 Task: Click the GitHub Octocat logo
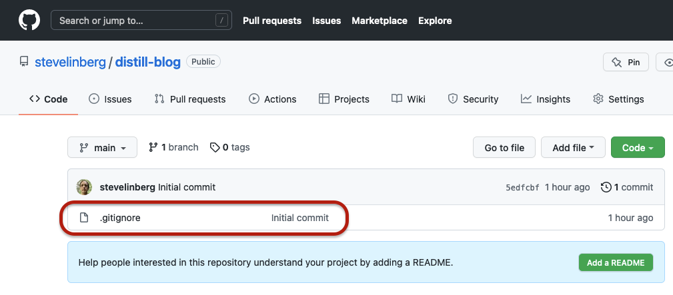tap(29, 20)
